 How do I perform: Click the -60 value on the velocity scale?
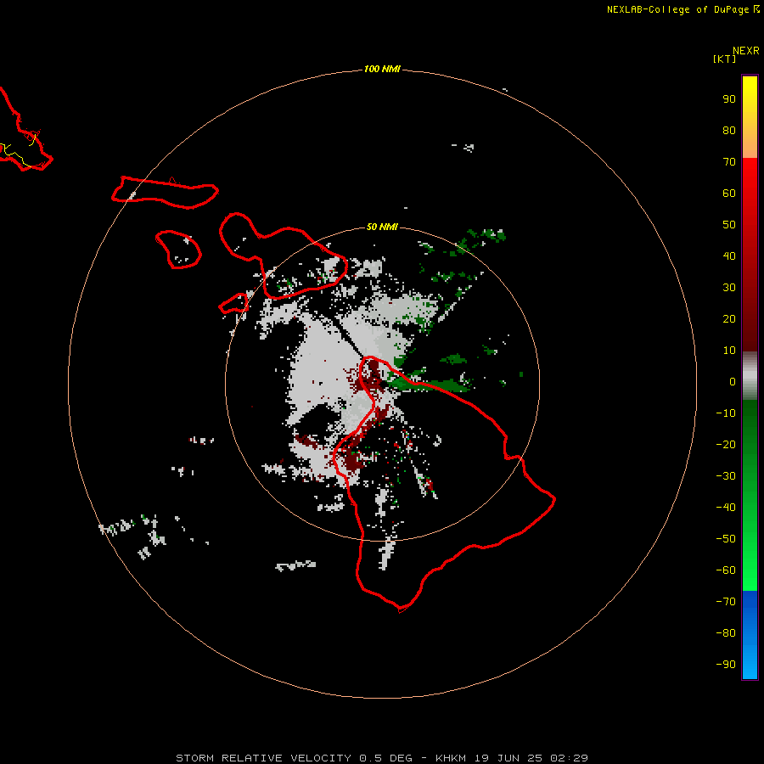pyautogui.click(x=726, y=570)
